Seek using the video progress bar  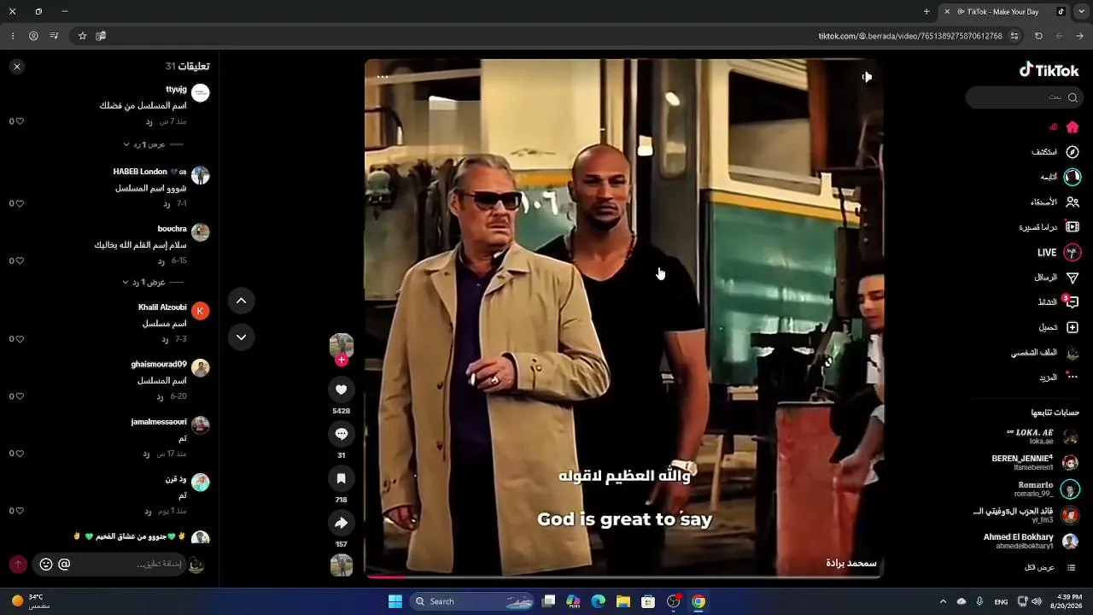pyautogui.click(x=623, y=577)
